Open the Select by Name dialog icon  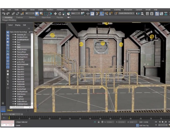(x=41, y=14)
